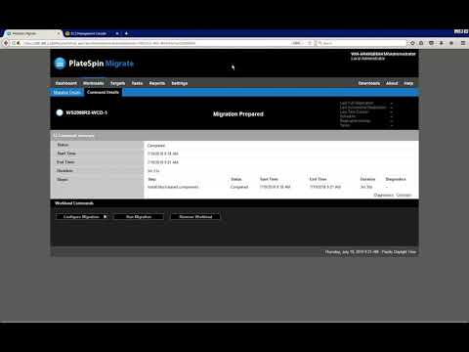Click the Duration column header
This screenshot has width=469, height=352.
pos(367,179)
